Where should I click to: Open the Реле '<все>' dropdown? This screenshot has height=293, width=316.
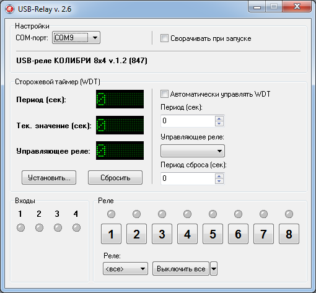tap(125, 269)
